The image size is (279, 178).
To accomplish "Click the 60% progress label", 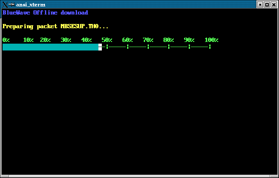I will [128, 40].
